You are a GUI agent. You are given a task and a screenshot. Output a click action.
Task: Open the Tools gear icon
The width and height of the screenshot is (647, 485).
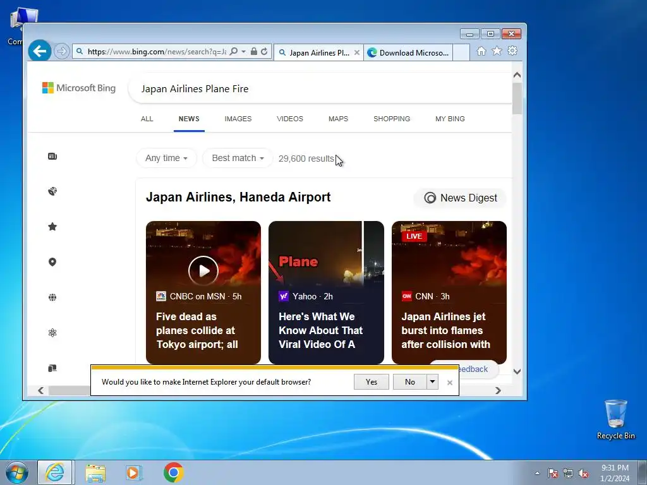512,51
